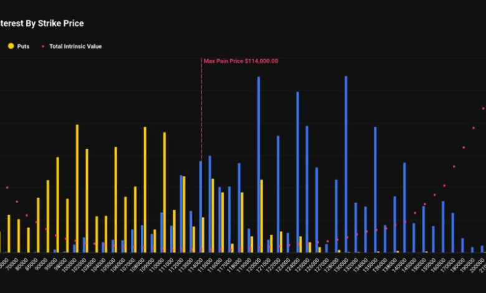Select the yellow puts bar at 105000 strike
This screenshot has width=486, height=293.
click(116, 199)
